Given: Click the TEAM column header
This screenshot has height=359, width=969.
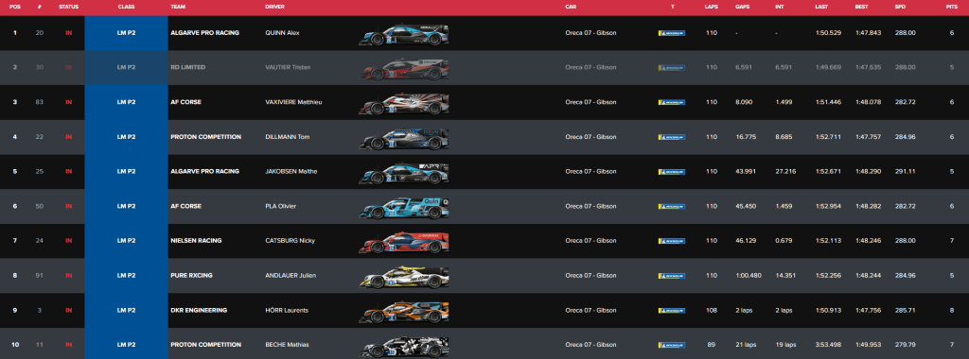Looking at the screenshot, I should point(177,7).
